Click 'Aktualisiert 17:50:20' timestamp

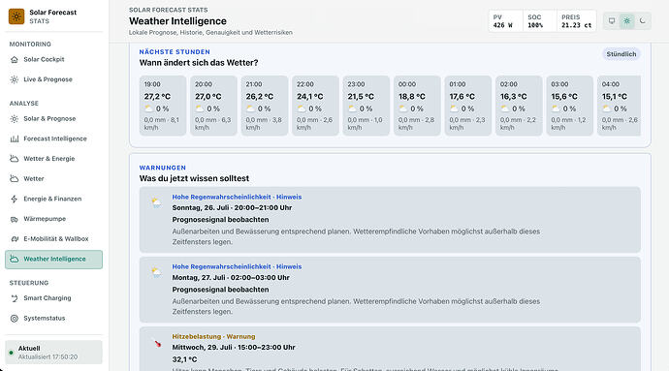pyautogui.click(x=48, y=356)
